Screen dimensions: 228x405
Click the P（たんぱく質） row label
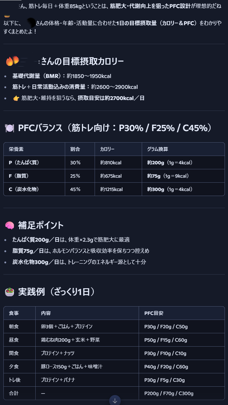(24, 162)
